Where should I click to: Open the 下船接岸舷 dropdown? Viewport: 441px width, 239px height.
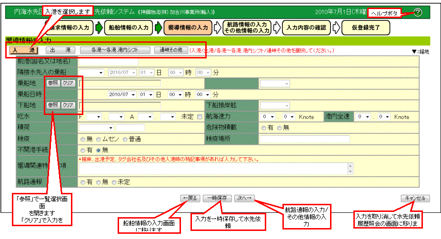(275, 105)
